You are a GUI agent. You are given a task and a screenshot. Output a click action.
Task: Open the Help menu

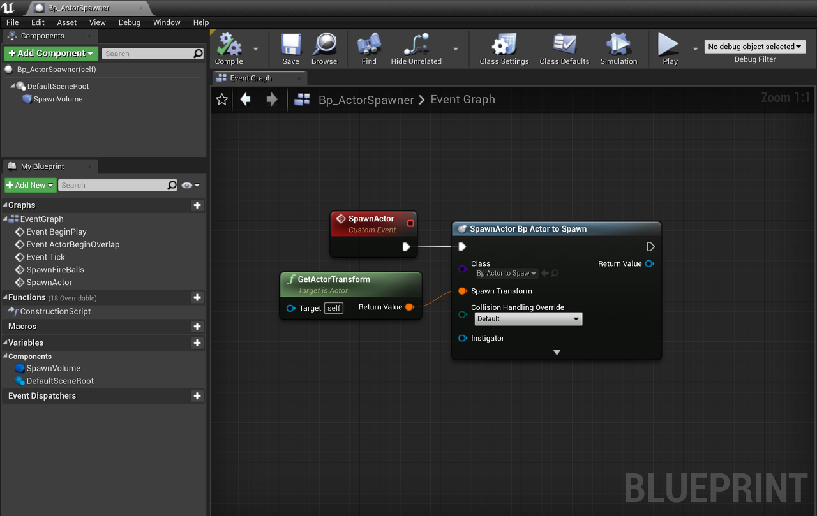click(x=200, y=22)
